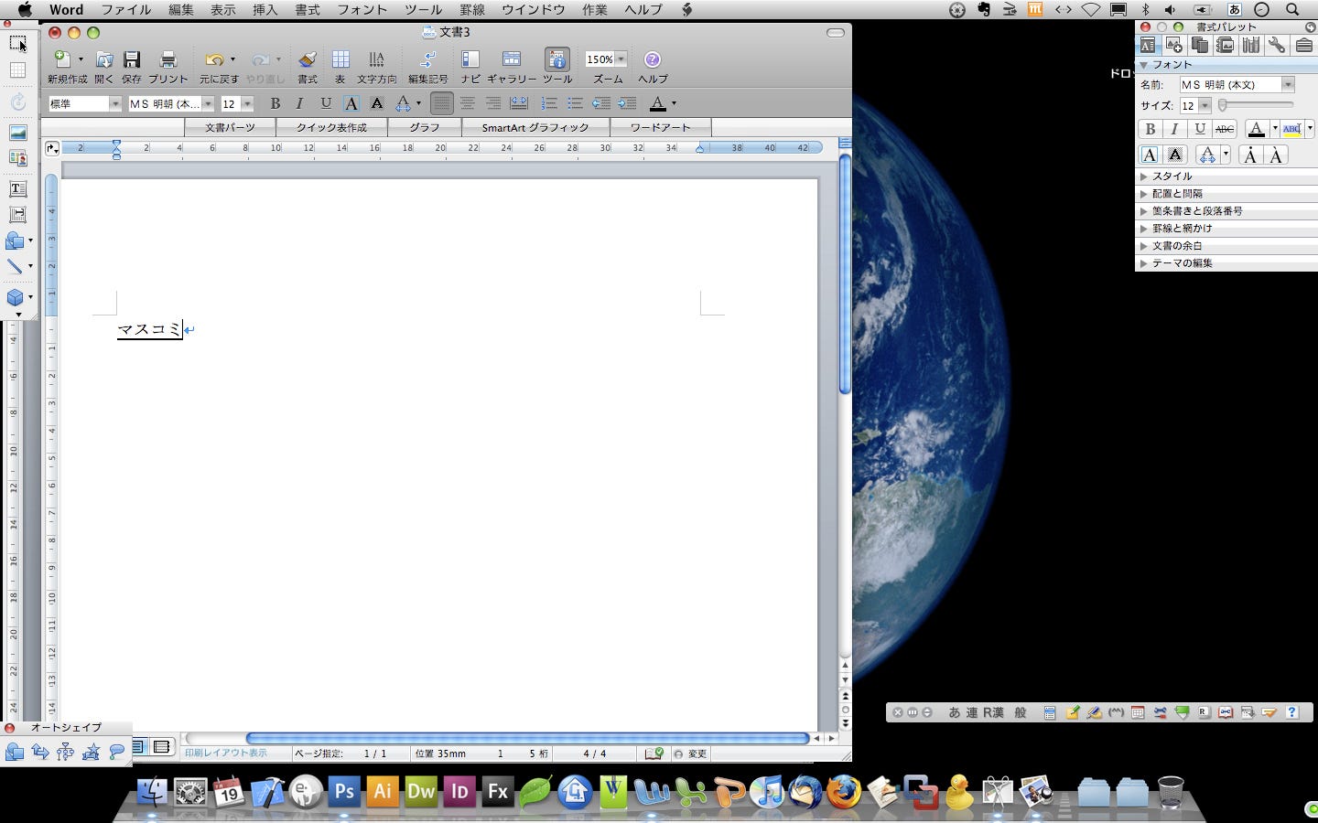Click the New Document (新規作成) icon

coord(61,59)
